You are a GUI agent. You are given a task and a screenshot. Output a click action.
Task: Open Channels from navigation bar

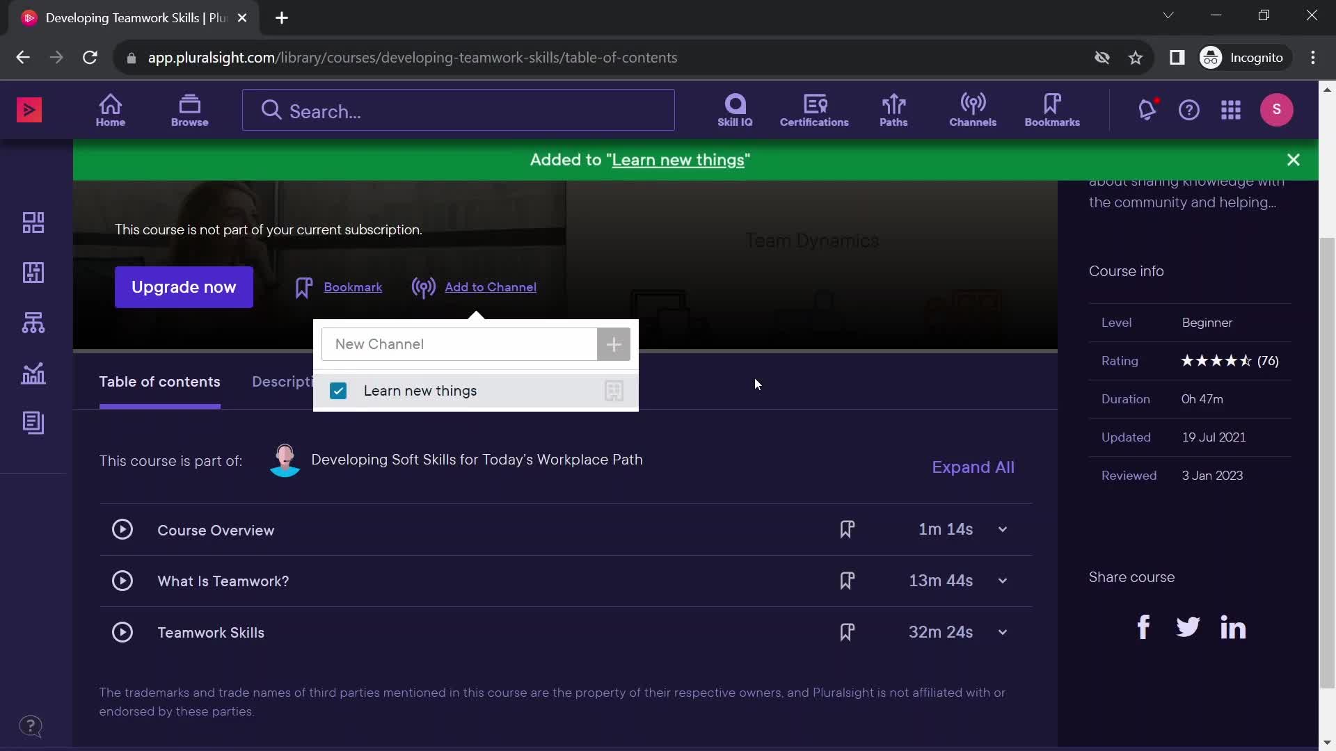coord(971,109)
